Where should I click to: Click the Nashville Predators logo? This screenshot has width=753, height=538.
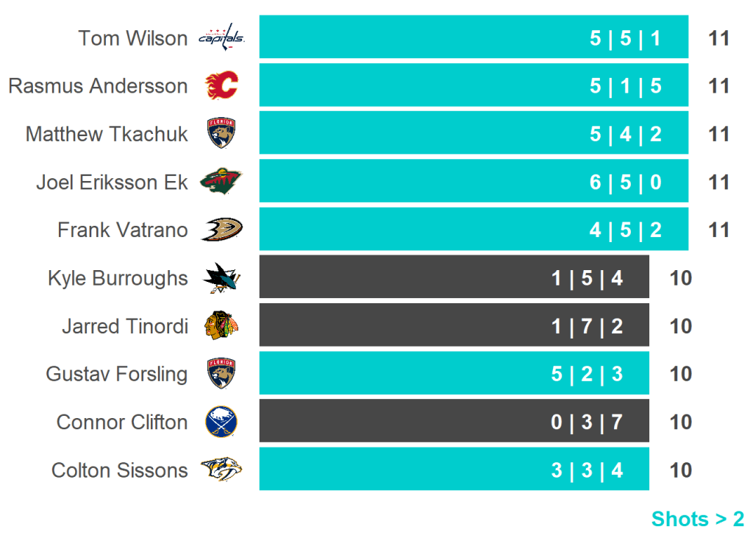click(221, 470)
